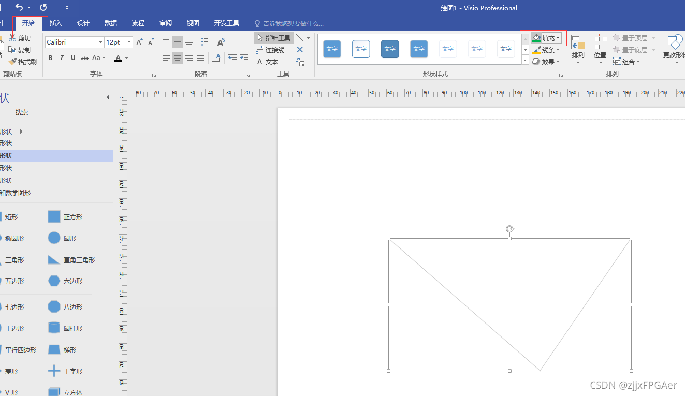Switch to the 插入 tab
This screenshot has width=685, height=396.
[x=55, y=23]
